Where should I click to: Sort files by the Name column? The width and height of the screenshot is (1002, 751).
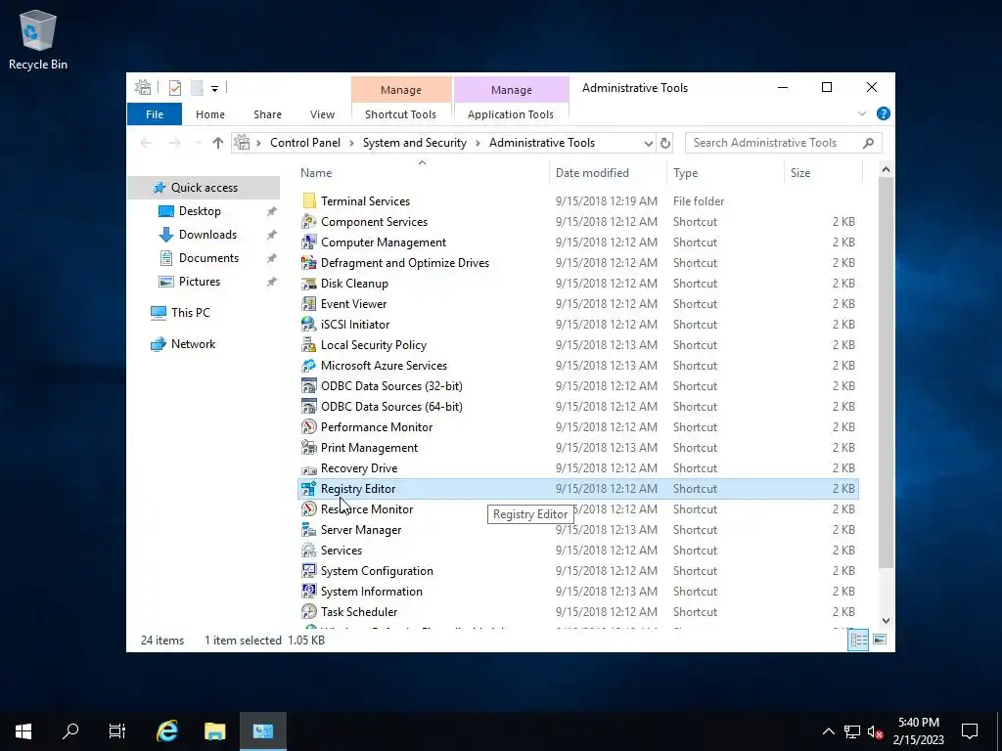(x=423, y=173)
